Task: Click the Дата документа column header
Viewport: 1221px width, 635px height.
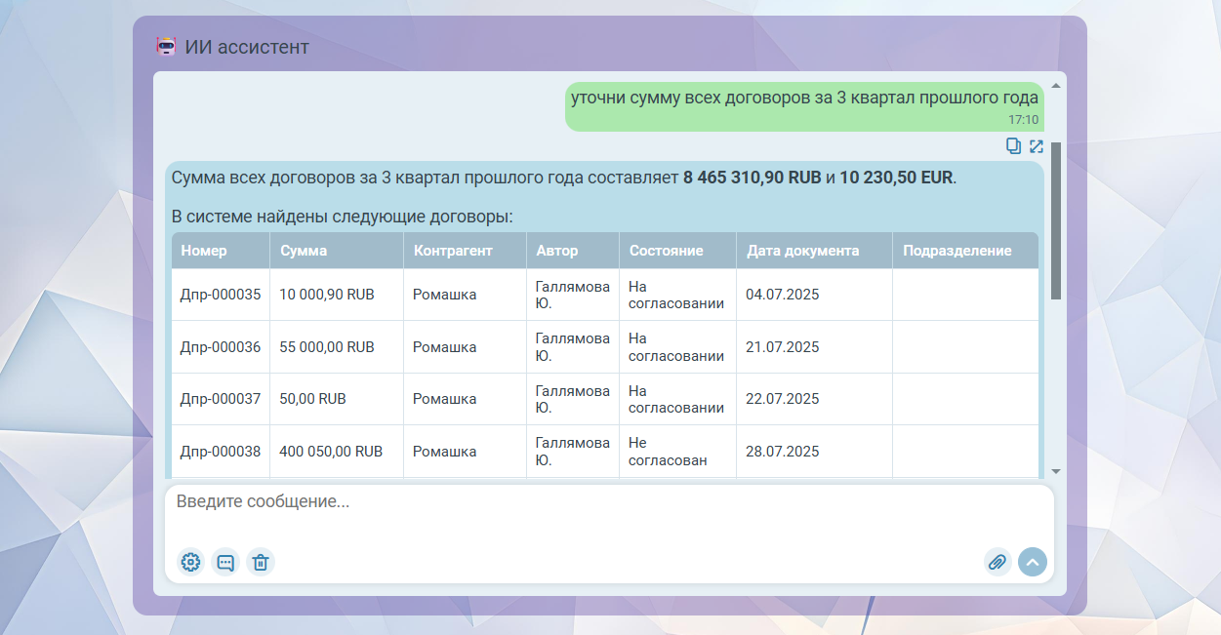Action: [802, 251]
